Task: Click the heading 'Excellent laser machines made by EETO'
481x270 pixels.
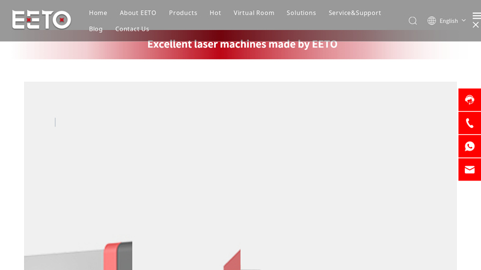Action: 242,44
